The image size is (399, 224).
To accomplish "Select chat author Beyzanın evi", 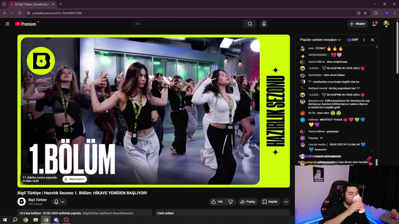I will coord(316,101).
